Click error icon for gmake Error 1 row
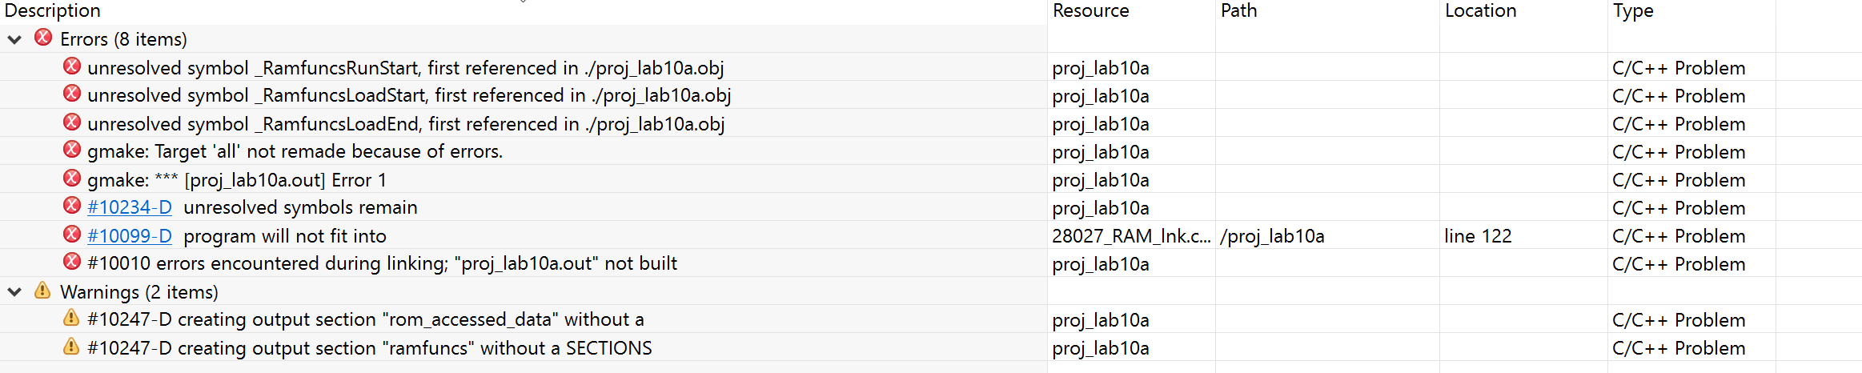 pos(72,178)
